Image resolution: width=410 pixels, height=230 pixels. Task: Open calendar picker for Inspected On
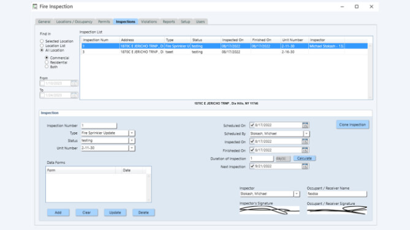[x=305, y=141]
